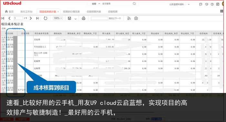Viewport: 226px width, 122px height.
Task: Click the 转入成本 column header
Action: tap(106, 34)
